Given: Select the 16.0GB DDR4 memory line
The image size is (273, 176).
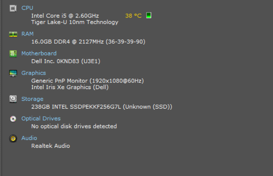Looking at the screenshot, I should click(x=88, y=42).
